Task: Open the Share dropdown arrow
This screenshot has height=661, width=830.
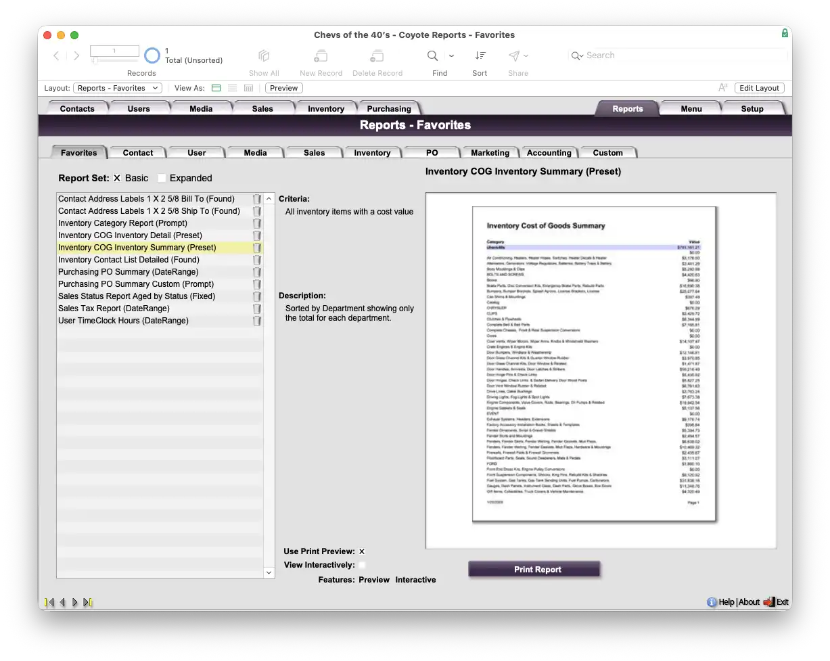Action: click(x=526, y=55)
